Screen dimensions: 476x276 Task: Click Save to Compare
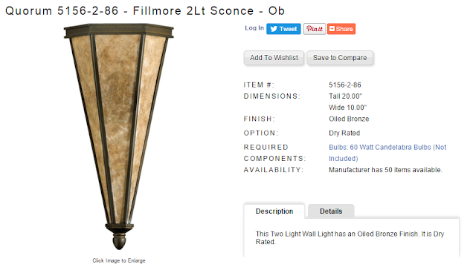(340, 58)
